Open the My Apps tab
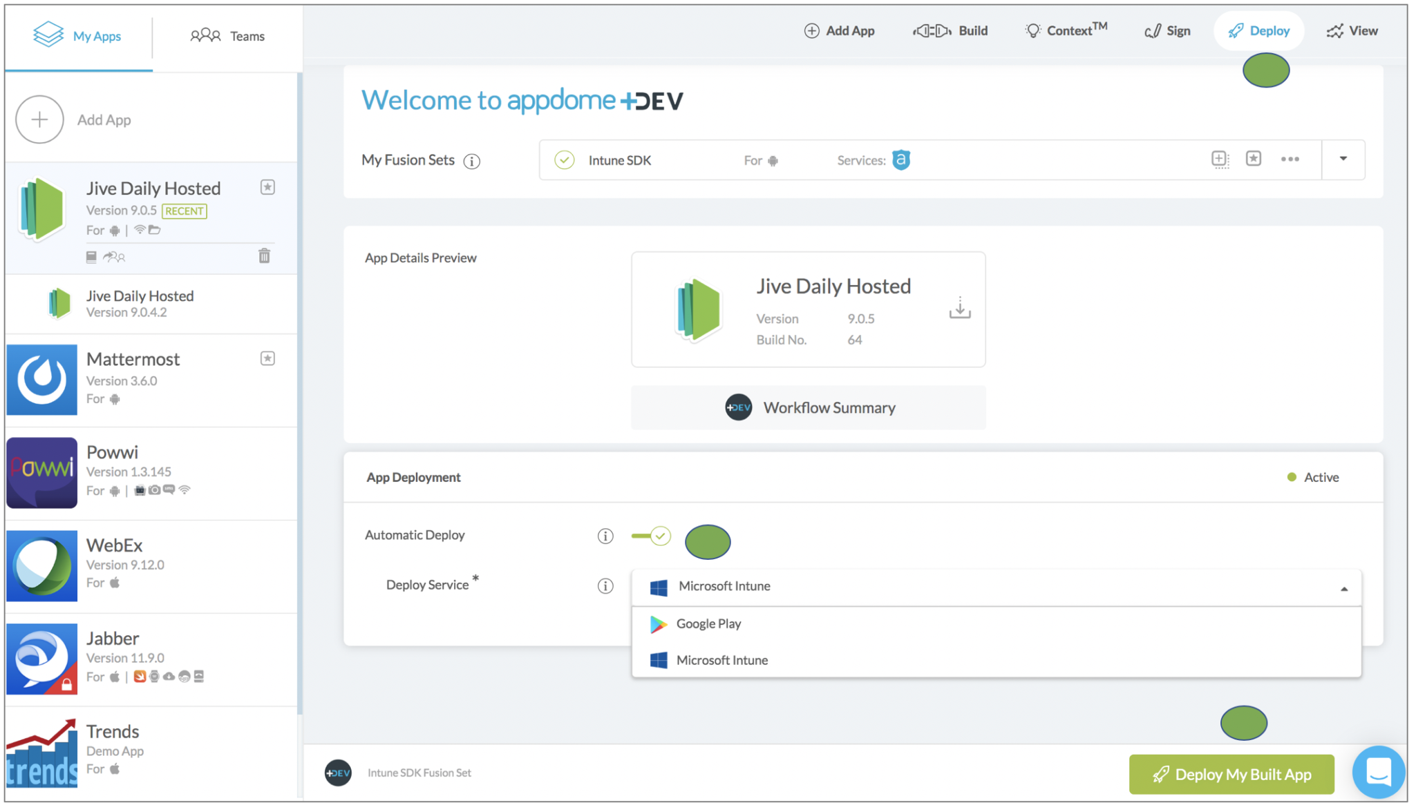 (77, 35)
